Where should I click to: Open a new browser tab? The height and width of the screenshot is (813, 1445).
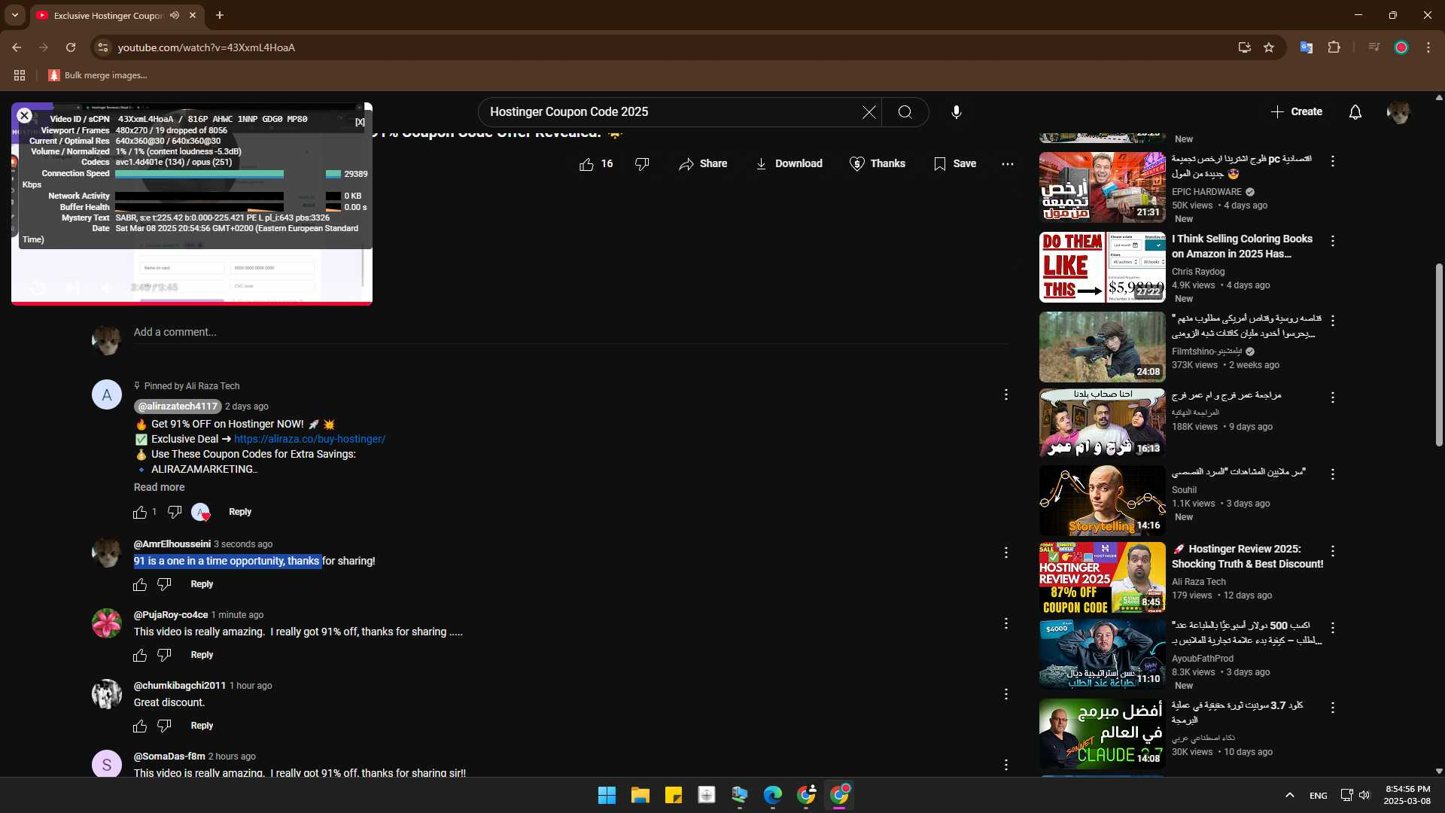tap(220, 15)
